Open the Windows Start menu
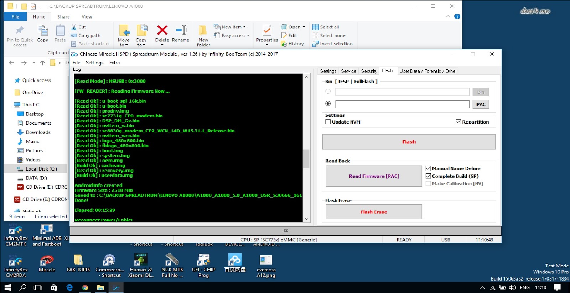The height and width of the screenshot is (293, 570). click(x=7, y=288)
